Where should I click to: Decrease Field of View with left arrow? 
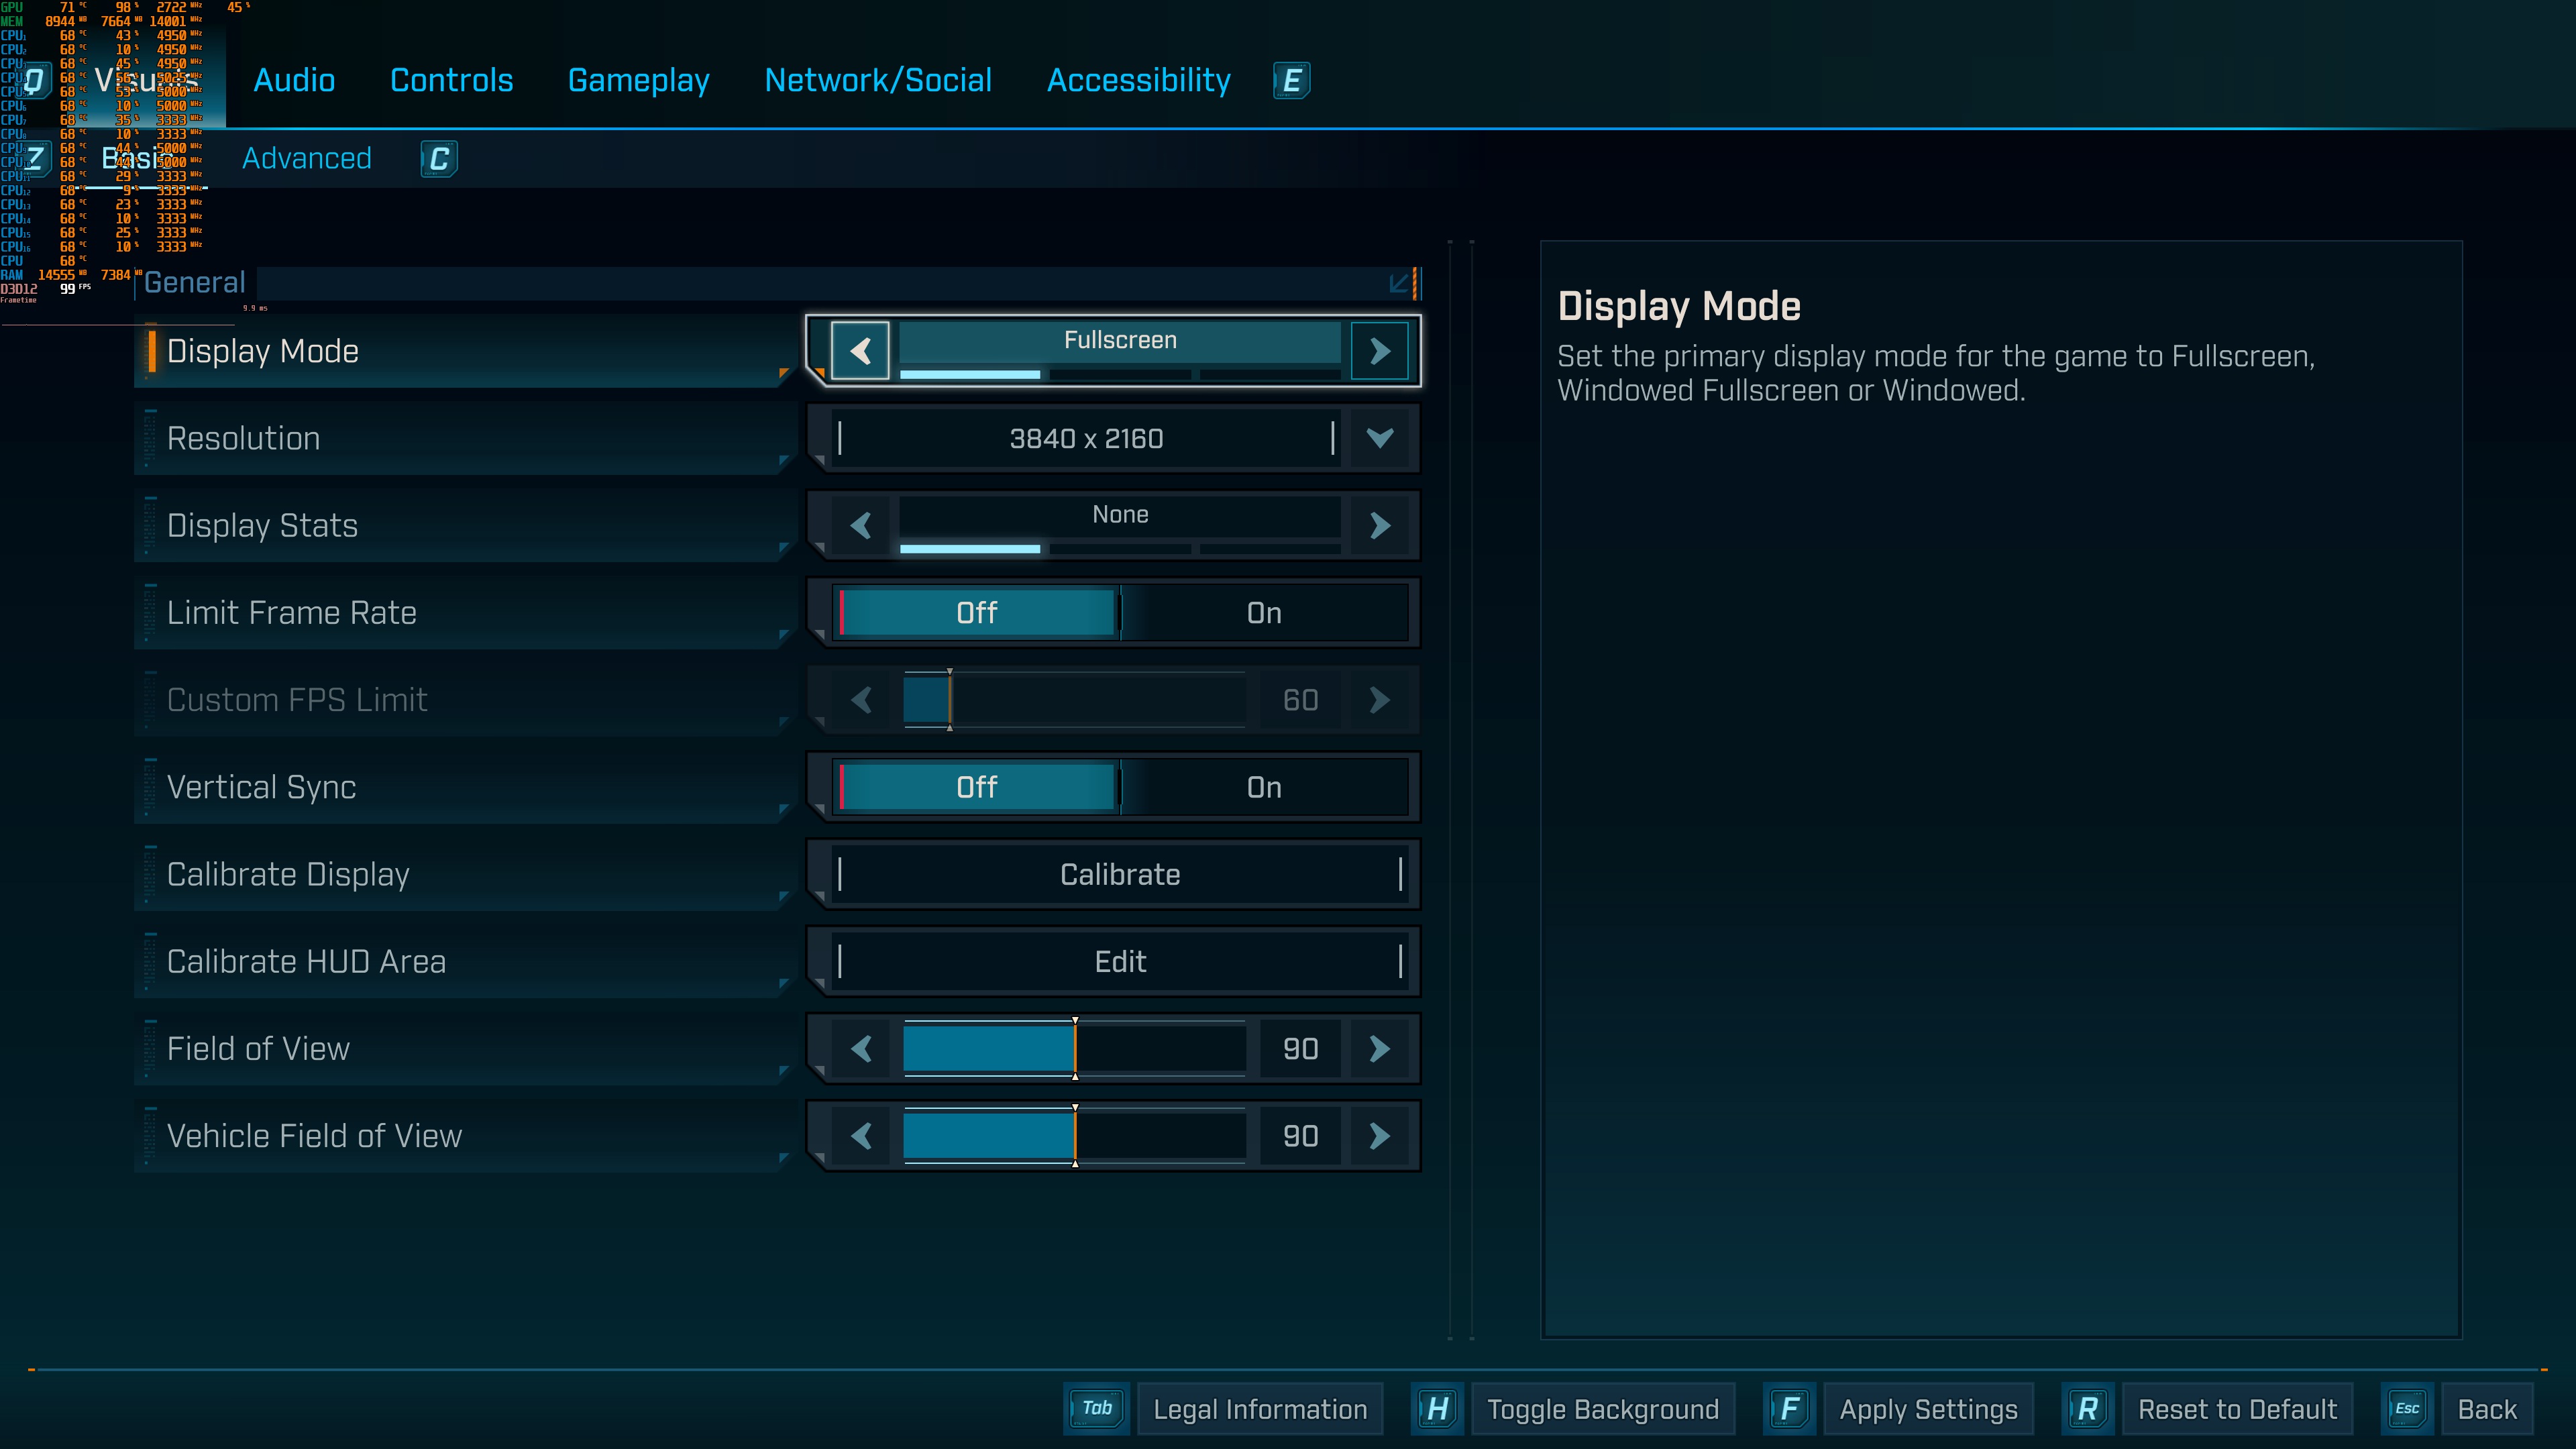tap(860, 1048)
